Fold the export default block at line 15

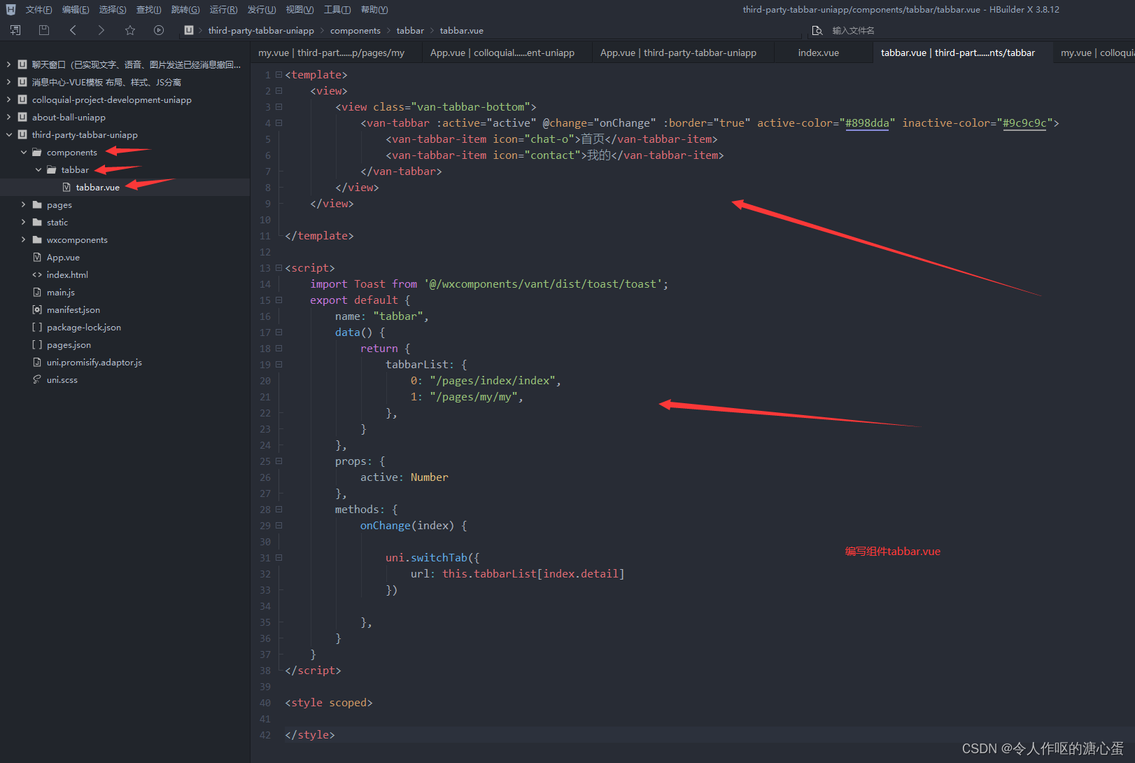pyautogui.click(x=279, y=300)
